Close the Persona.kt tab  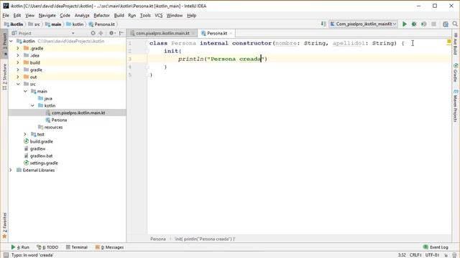(231, 34)
